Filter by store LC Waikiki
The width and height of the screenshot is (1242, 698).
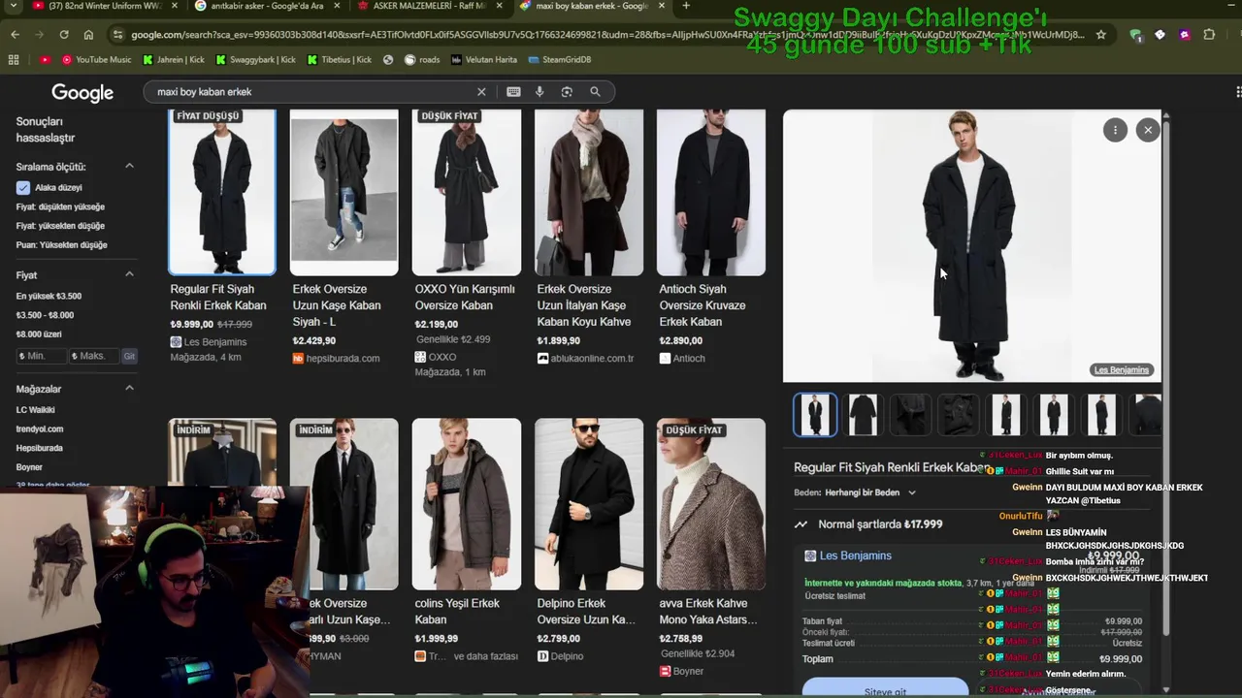(35, 409)
